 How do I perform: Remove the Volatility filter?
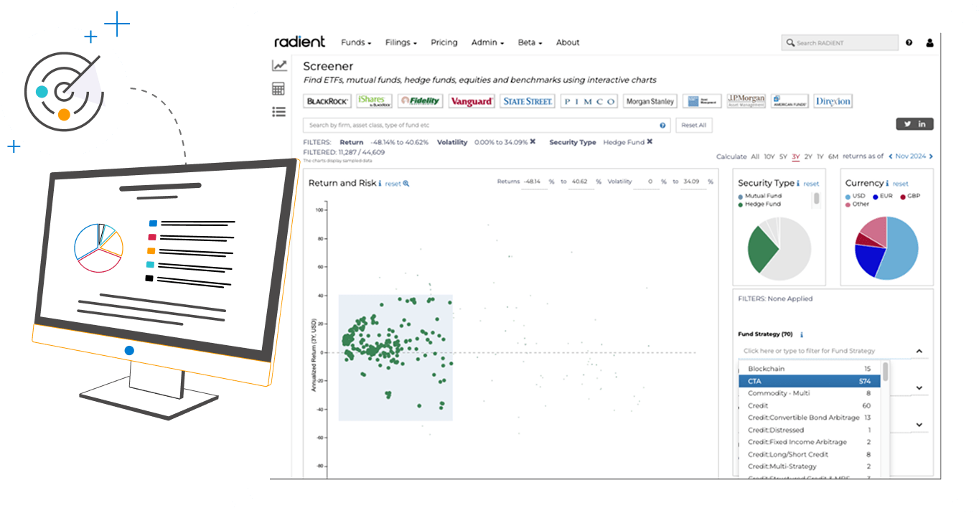[533, 142]
